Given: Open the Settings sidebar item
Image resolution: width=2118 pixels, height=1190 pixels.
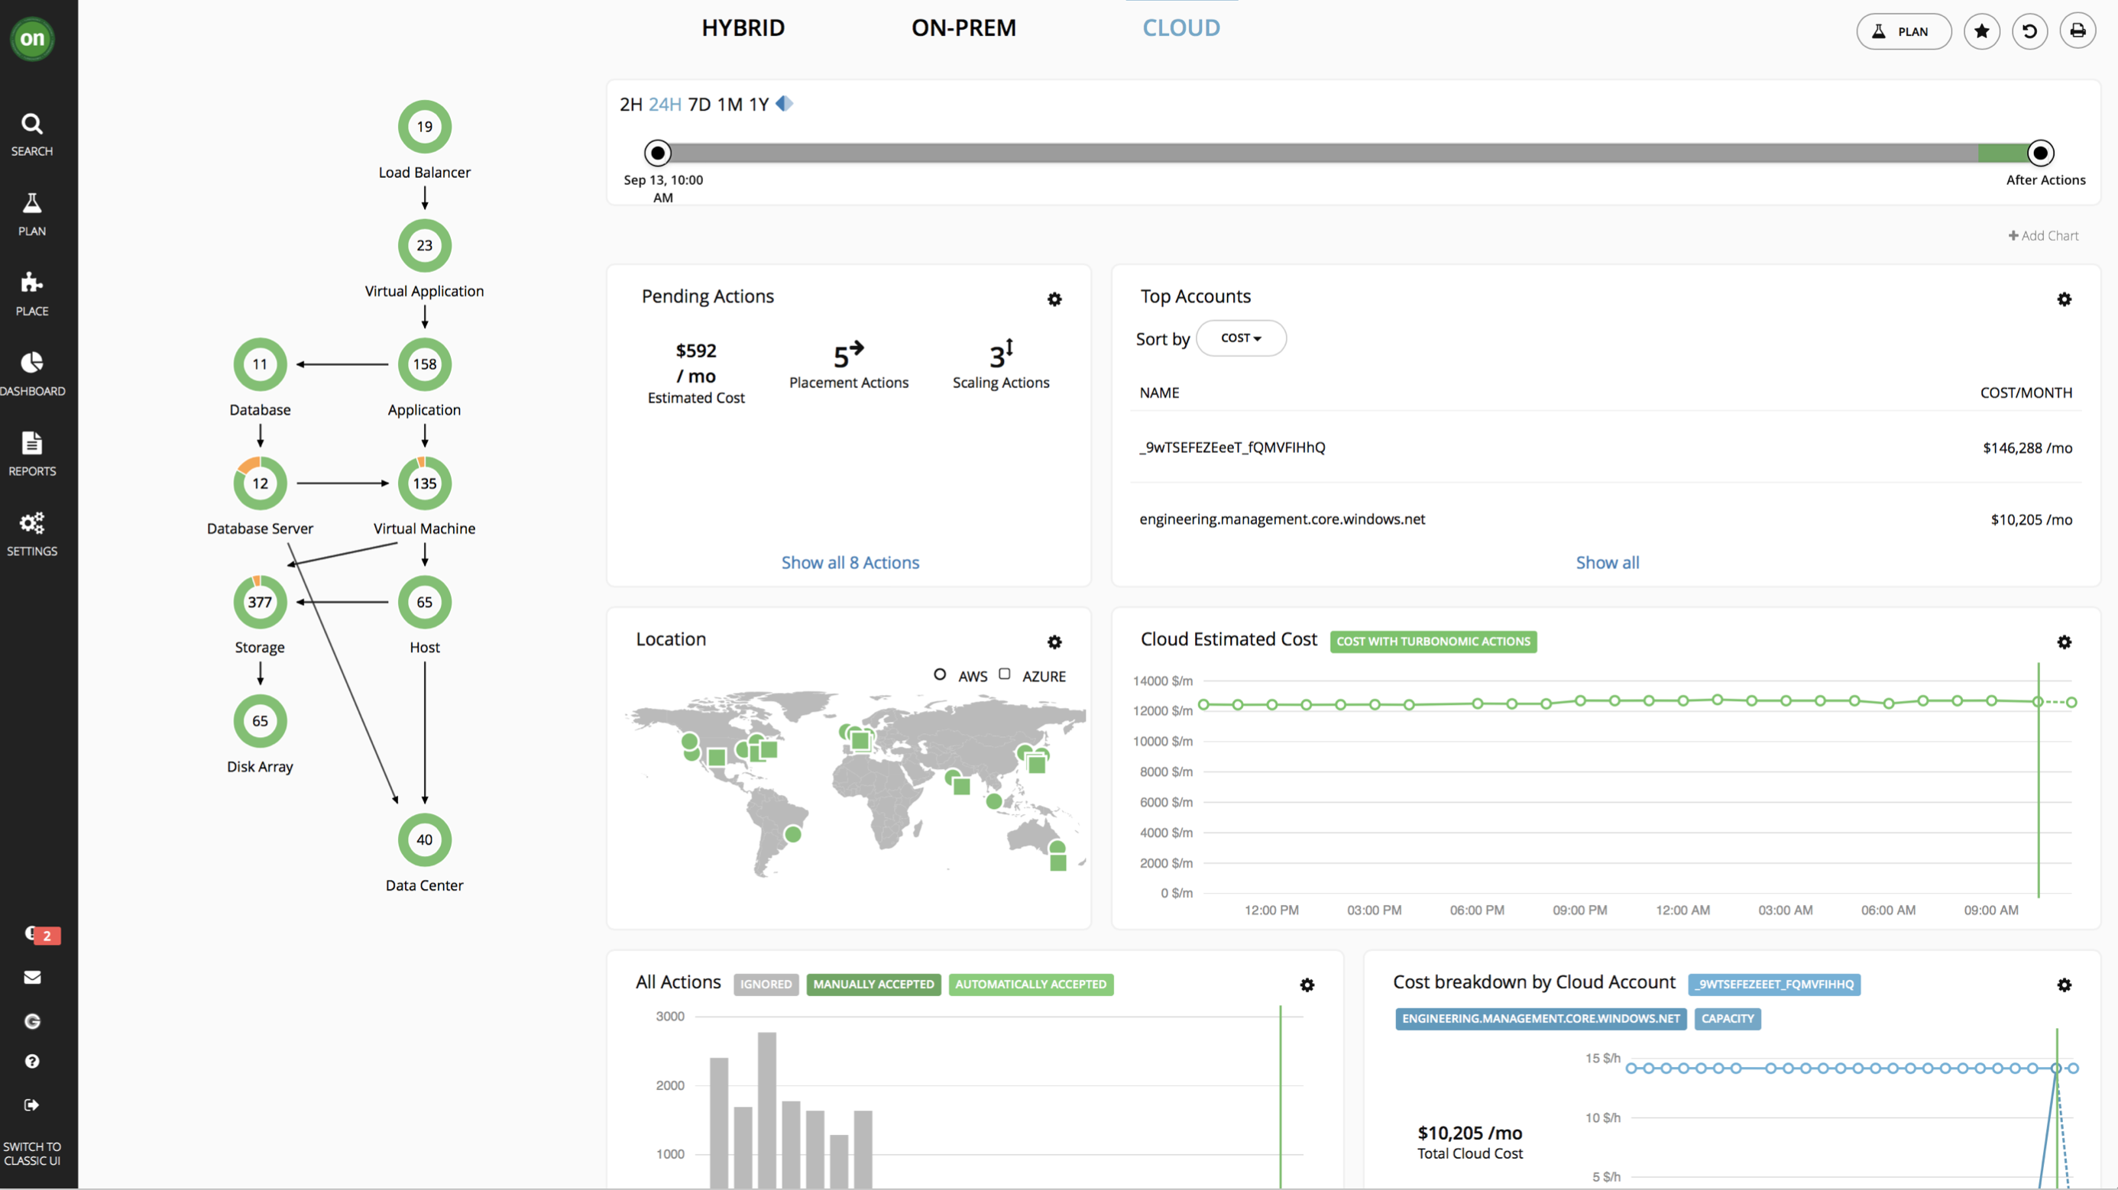Looking at the screenshot, I should click(x=32, y=534).
